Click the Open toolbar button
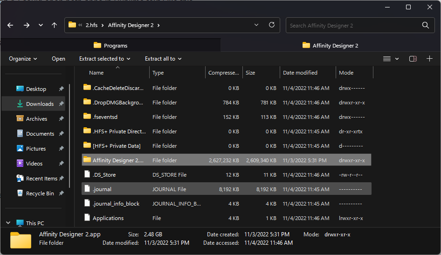Viewport: 441px width, 255px height. tap(58, 59)
